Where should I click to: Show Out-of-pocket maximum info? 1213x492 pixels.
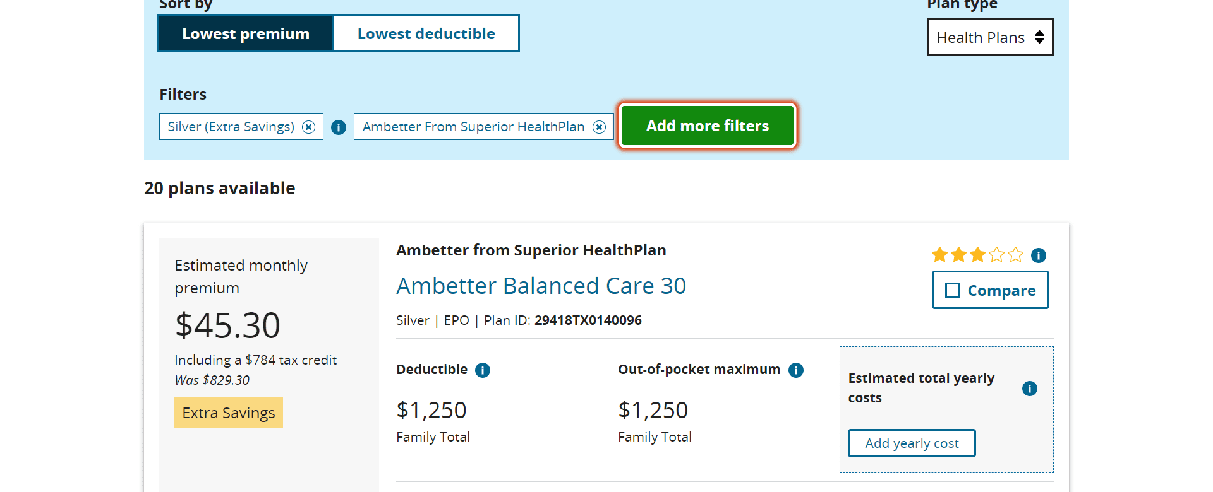pyautogui.click(x=796, y=370)
